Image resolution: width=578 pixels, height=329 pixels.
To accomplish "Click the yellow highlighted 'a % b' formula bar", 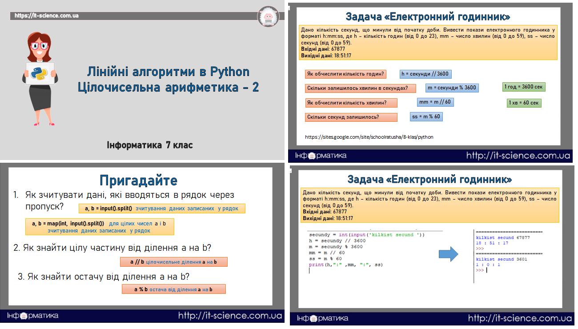I will pos(173,289).
